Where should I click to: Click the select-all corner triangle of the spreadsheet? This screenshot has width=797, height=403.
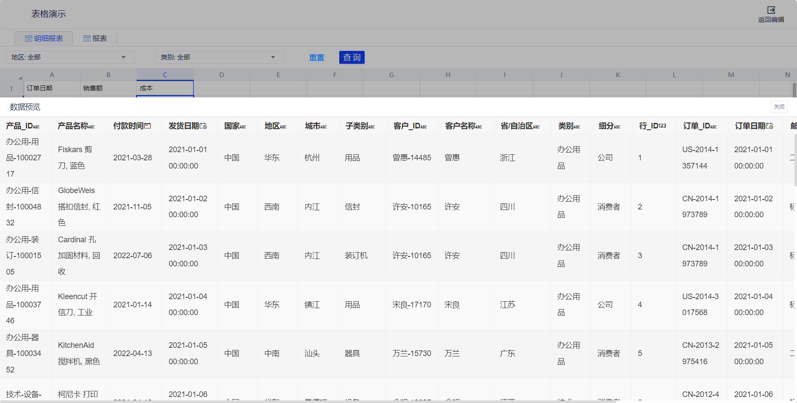(20, 77)
